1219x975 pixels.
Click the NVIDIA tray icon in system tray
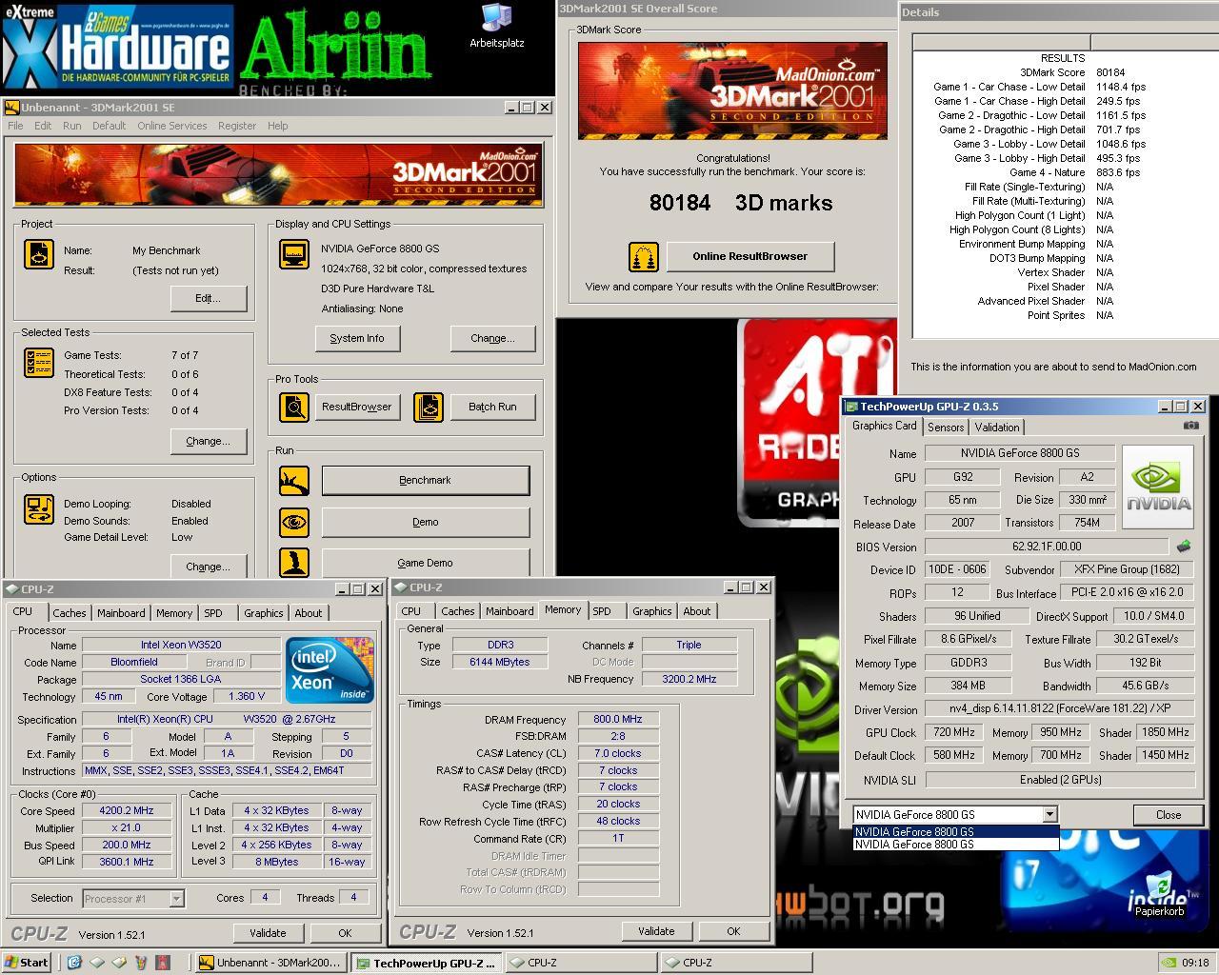[x=1169, y=963]
